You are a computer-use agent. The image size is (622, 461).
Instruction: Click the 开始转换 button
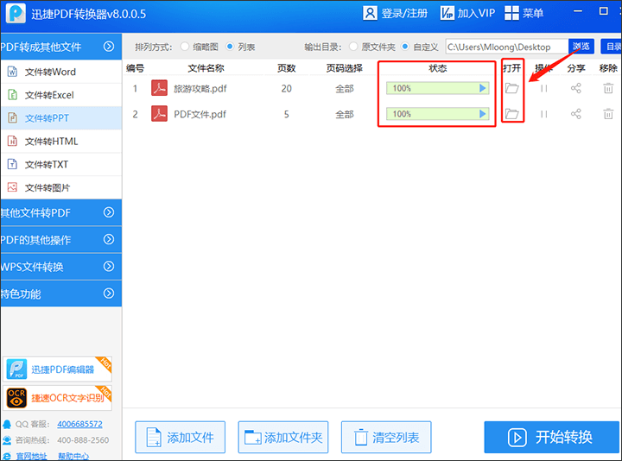552,437
